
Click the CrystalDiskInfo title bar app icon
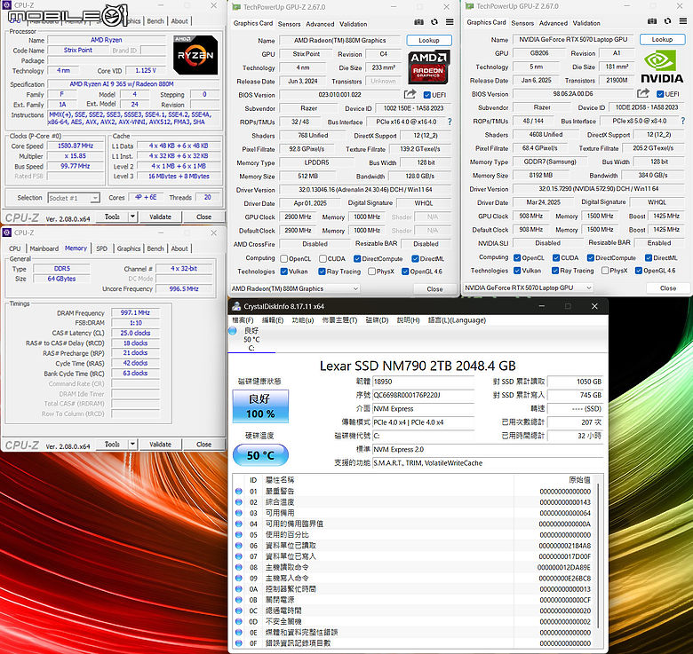[x=236, y=306]
